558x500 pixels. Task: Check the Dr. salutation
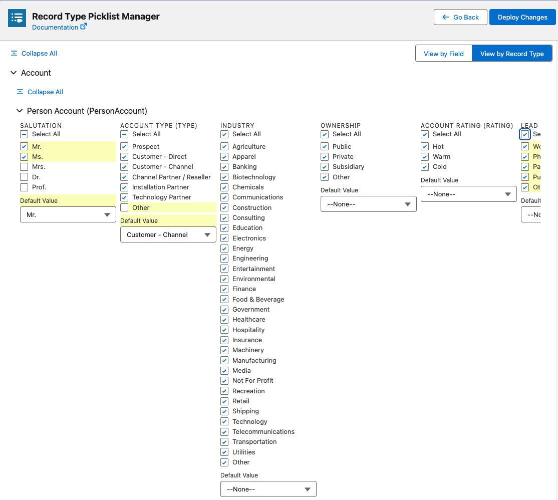pos(24,177)
